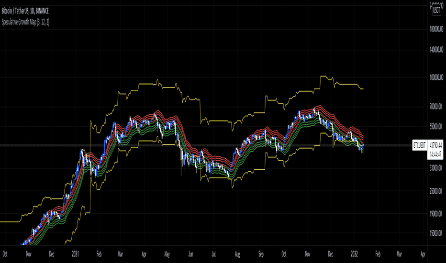
Task: Click the Sep time axis label
Action: (261, 254)
